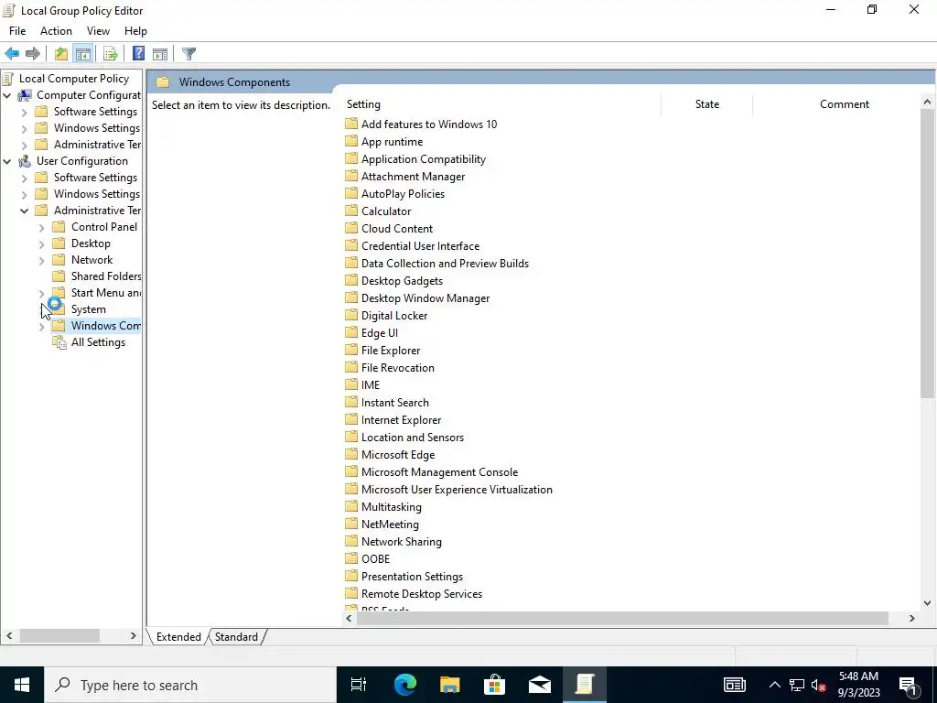Collapse User Configuration Administrative Templates
This screenshot has width=937, height=703.
pos(25,211)
